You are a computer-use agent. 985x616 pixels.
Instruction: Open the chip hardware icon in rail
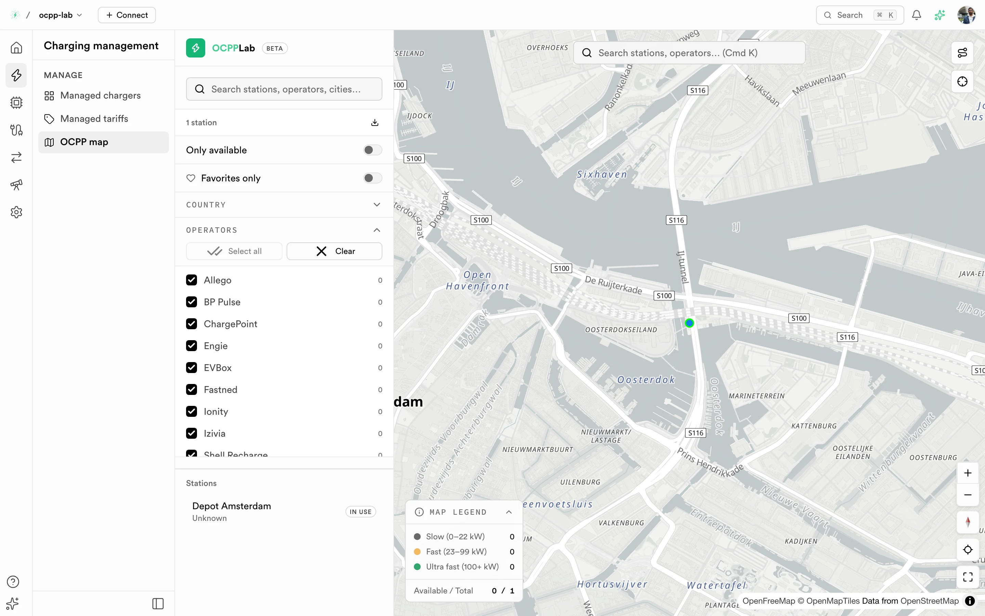click(x=16, y=102)
